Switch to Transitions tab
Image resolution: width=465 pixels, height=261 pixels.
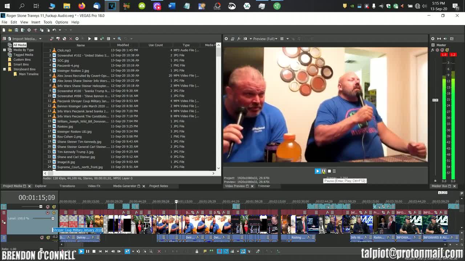(67, 186)
